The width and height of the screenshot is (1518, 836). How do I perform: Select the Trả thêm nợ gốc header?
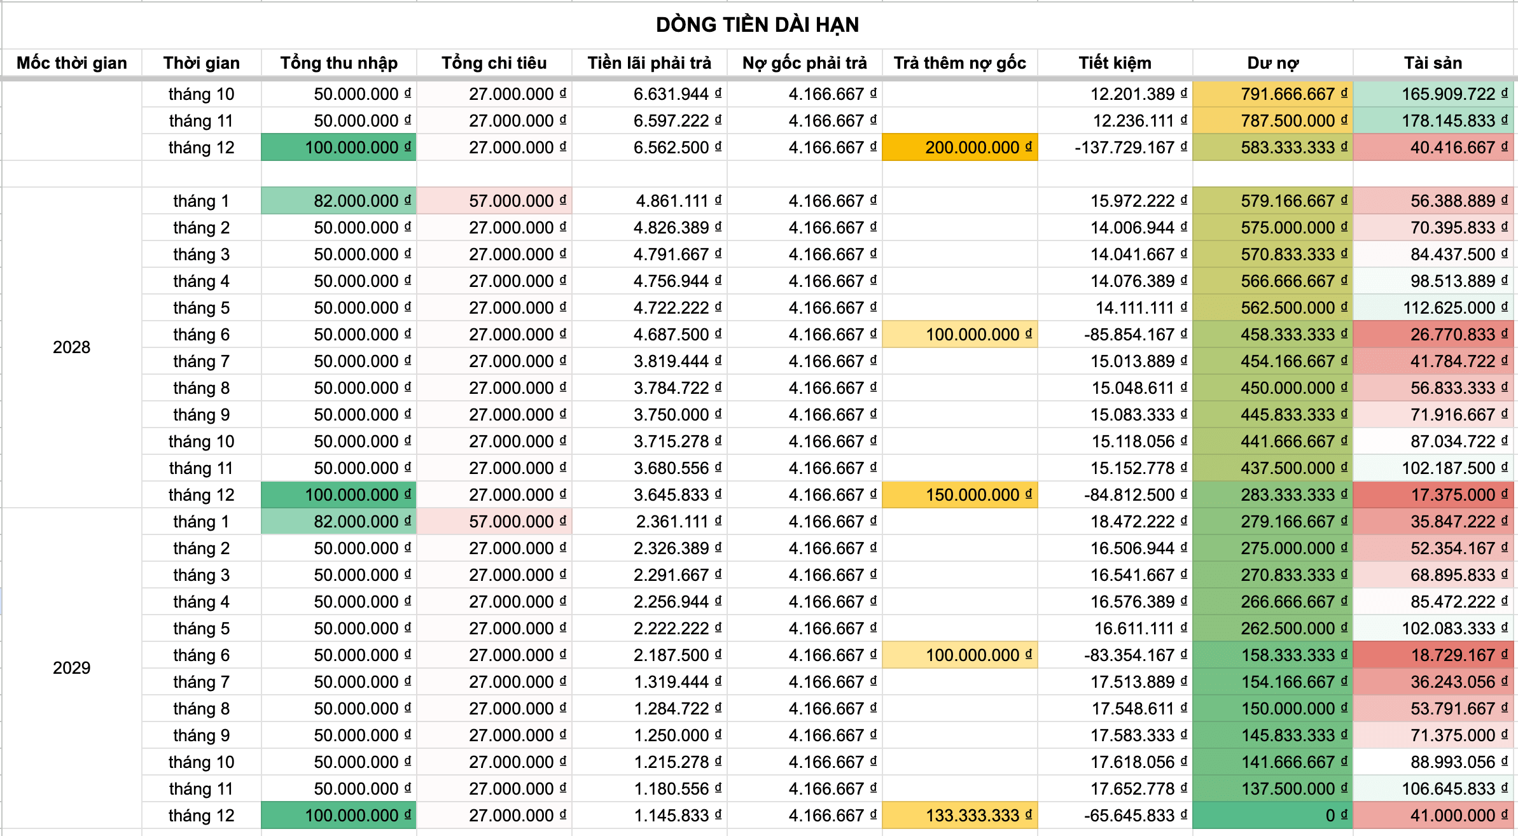(x=960, y=63)
